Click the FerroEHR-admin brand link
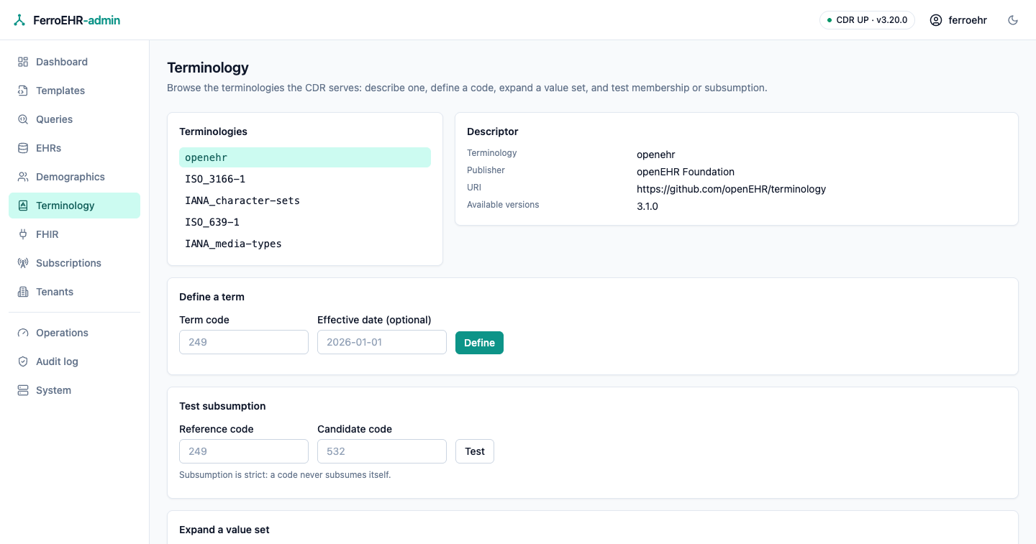This screenshot has width=1036, height=544. (67, 20)
